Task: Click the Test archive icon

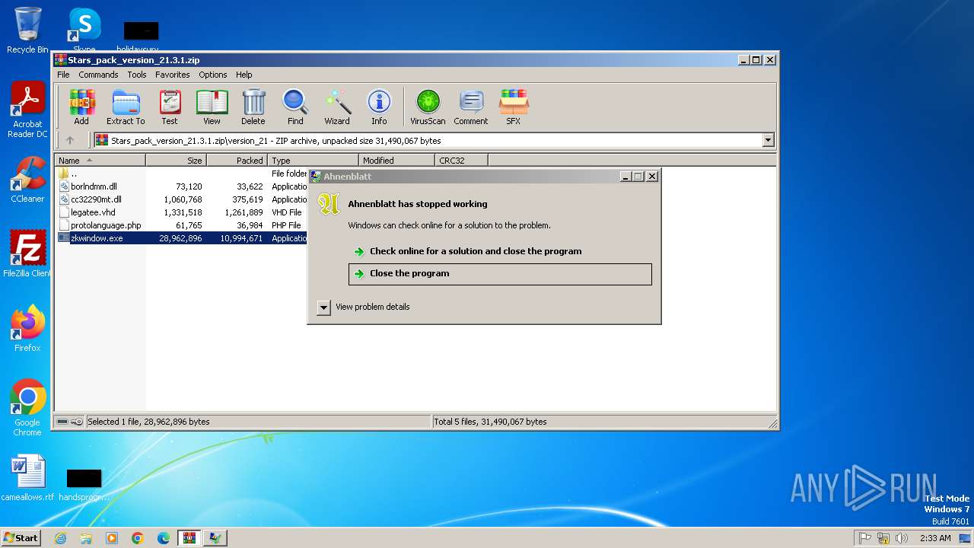Action: pyautogui.click(x=170, y=107)
